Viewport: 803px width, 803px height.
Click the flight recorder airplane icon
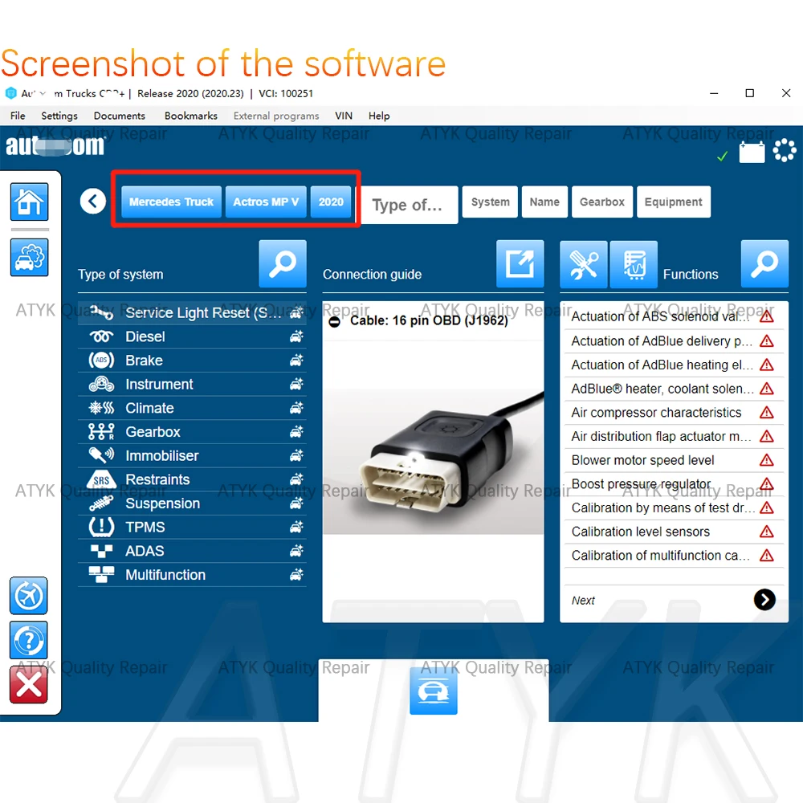(29, 596)
